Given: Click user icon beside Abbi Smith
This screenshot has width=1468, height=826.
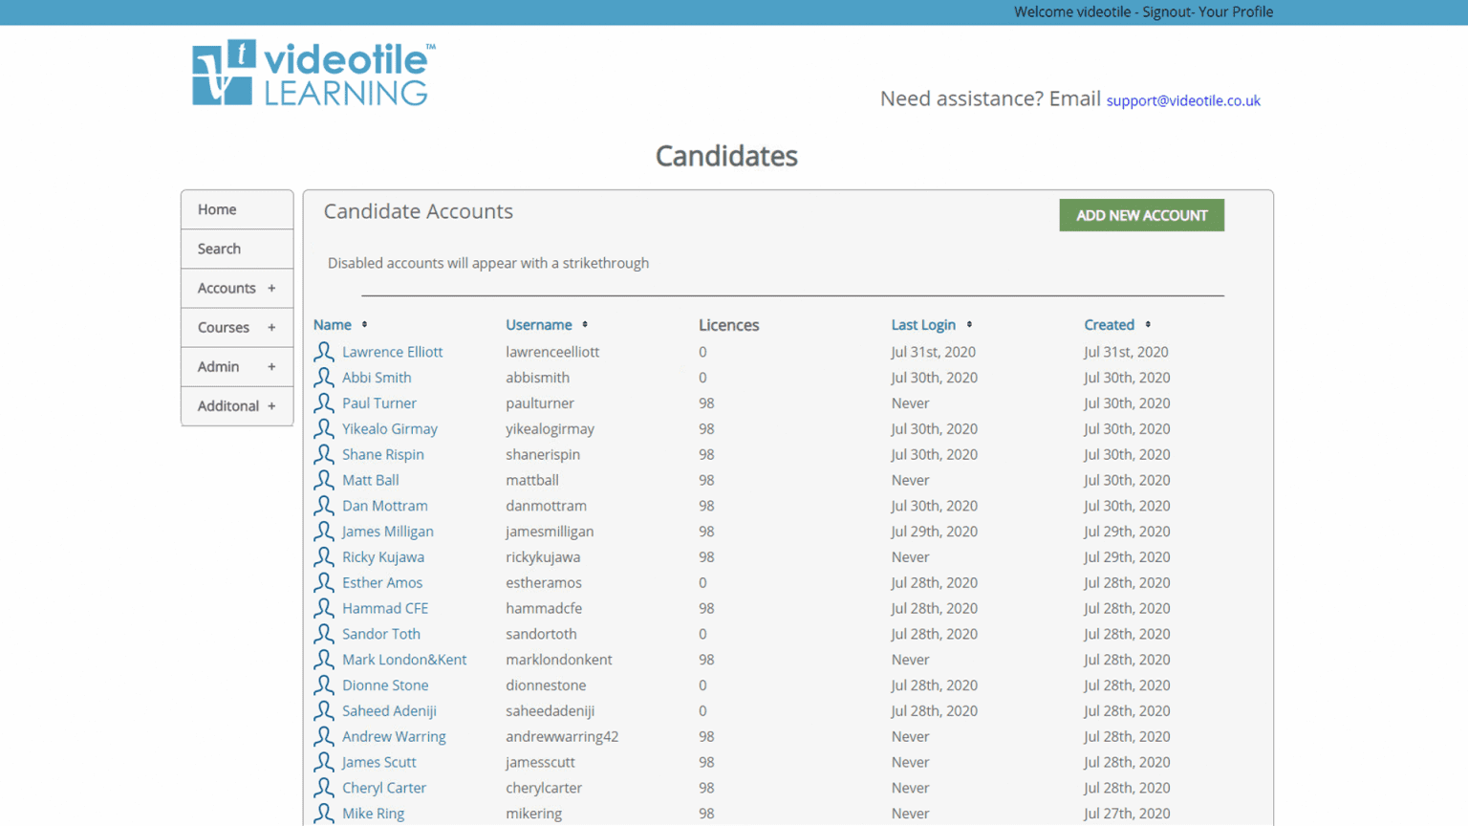Looking at the screenshot, I should pos(324,378).
